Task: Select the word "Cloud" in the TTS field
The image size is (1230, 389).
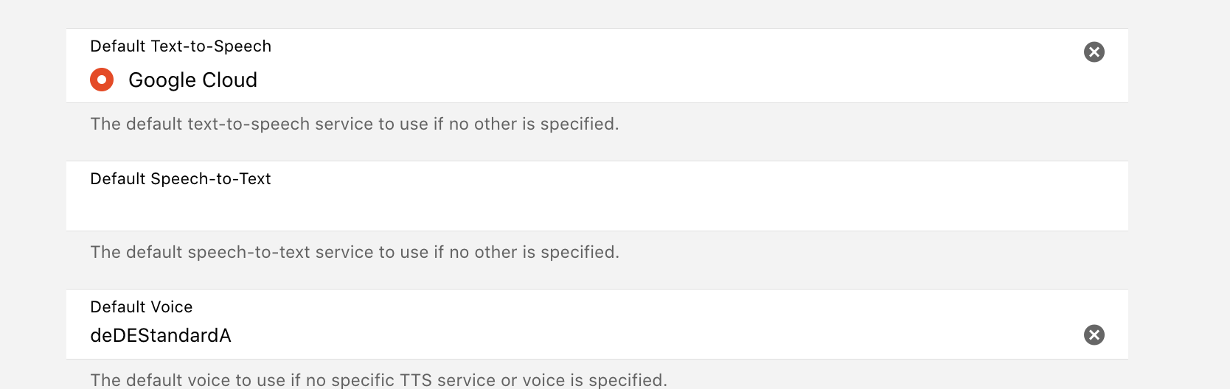Action: tap(229, 80)
